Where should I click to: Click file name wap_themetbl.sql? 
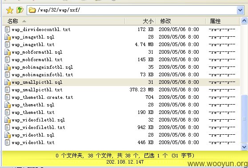tap(33, 105)
